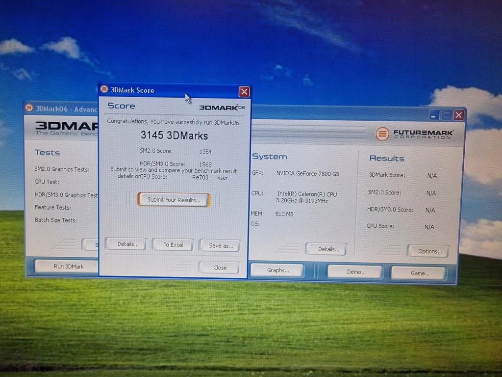The image size is (502, 377).
Task: Click the Run 3DMark button
Action: click(x=66, y=266)
